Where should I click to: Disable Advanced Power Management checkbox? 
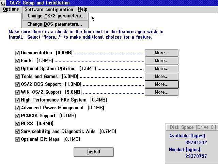pos(17,108)
